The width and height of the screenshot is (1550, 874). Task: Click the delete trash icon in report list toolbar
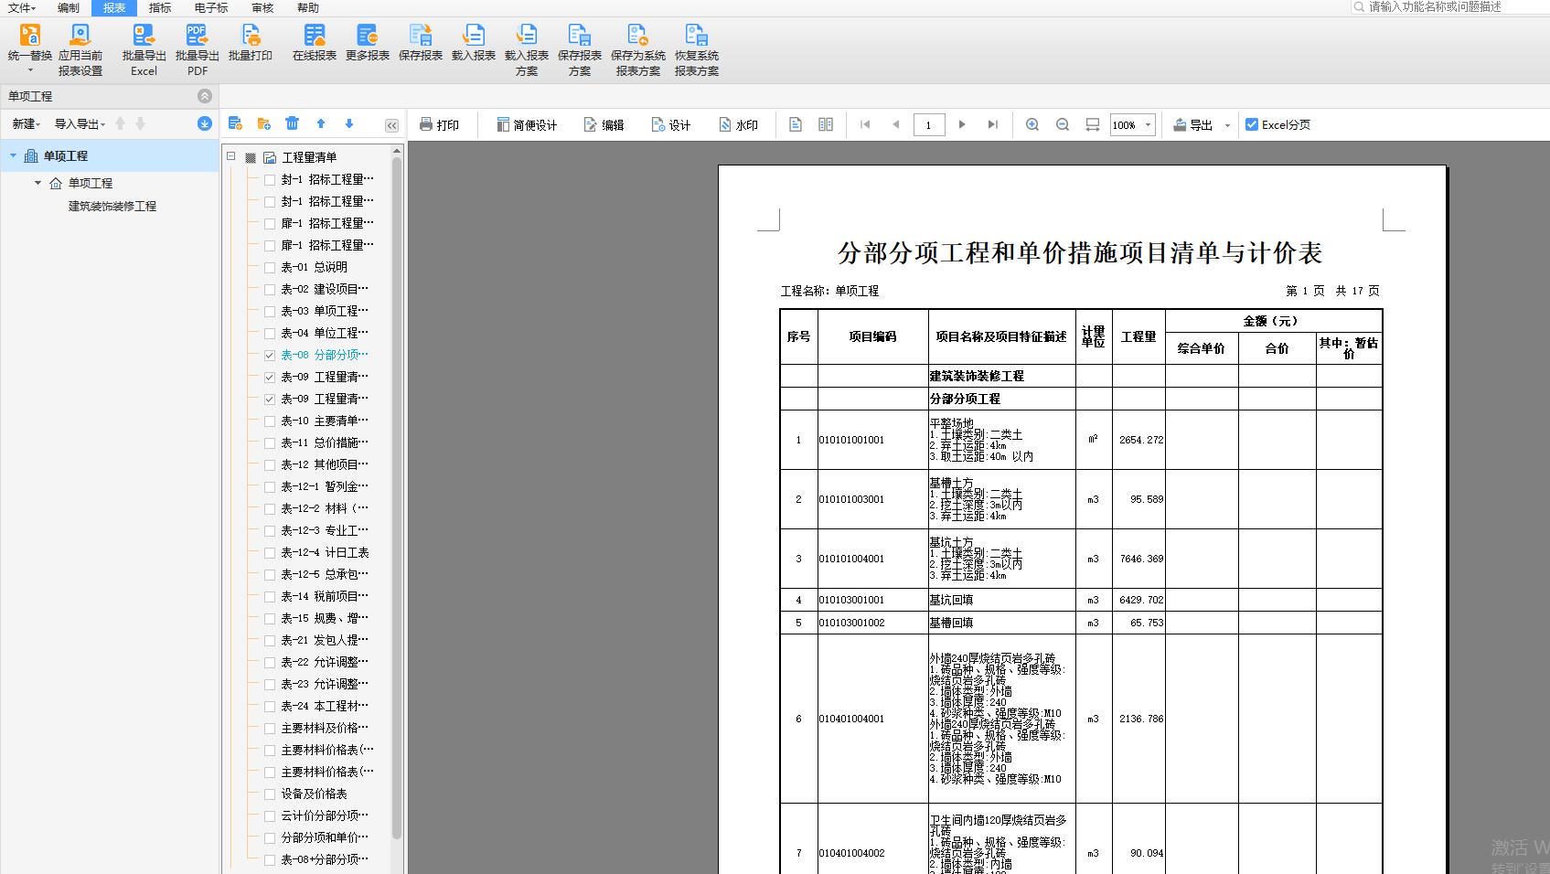point(292,123)
